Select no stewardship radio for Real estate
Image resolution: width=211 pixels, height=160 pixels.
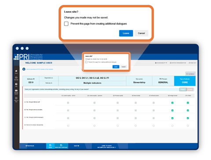pyautogui.click(x=136, y=126)
